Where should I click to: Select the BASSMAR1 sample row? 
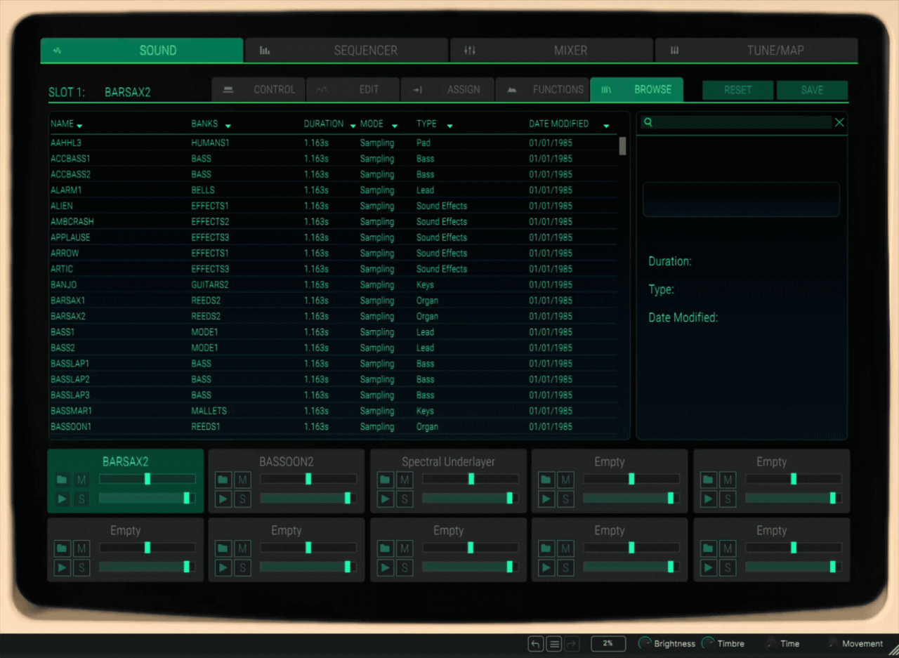tap(334, 411)
